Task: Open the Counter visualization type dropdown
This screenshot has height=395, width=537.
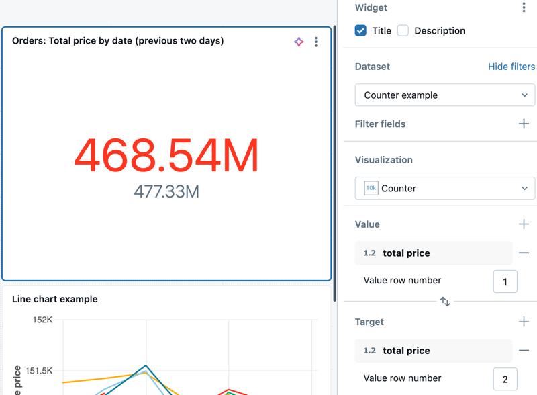Action: [444, 188]
